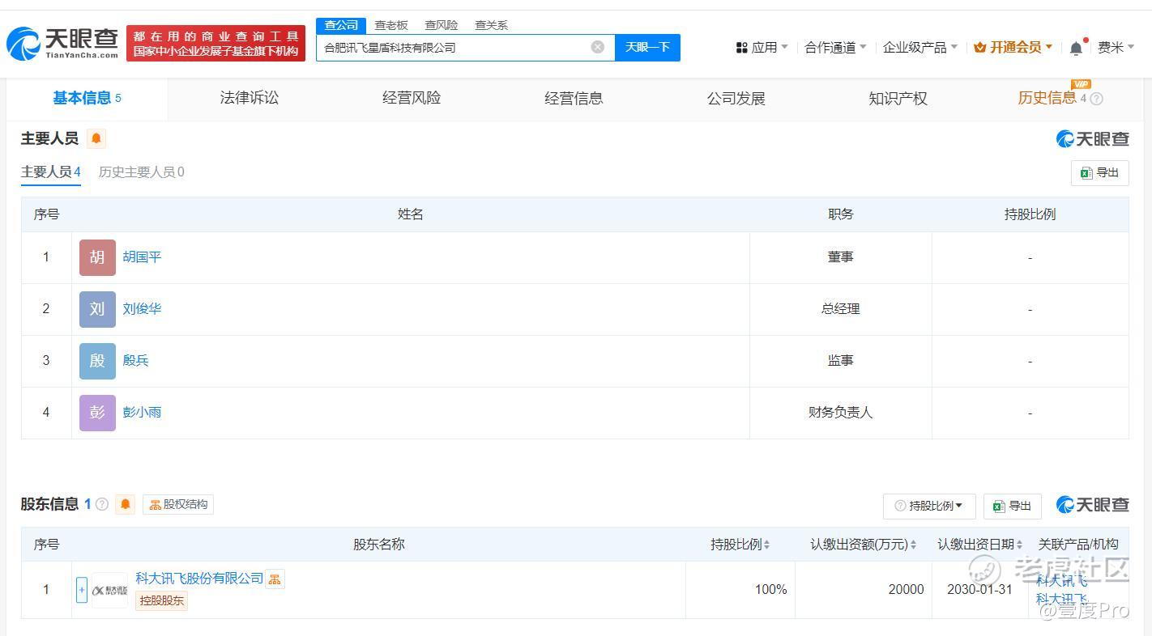Click equity structure icon next to 科大讯飞股份有限公司
1152x636 pixels.
pyautogui.click(x=275, y=579)
